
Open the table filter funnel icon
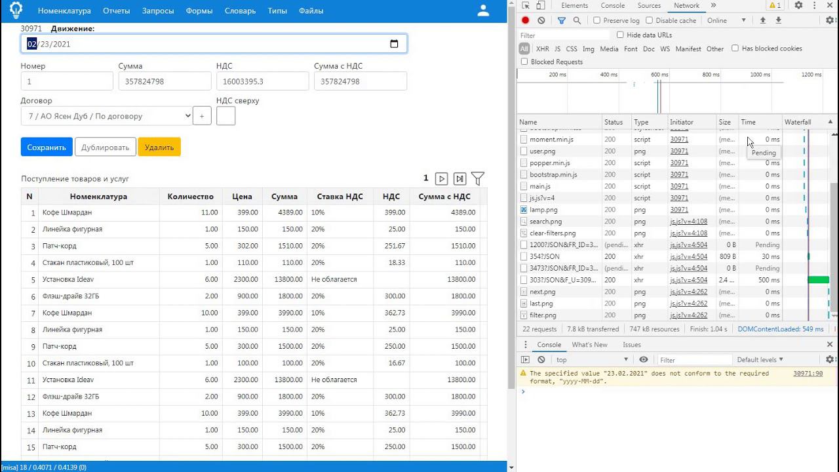click(x=478, y=178)
